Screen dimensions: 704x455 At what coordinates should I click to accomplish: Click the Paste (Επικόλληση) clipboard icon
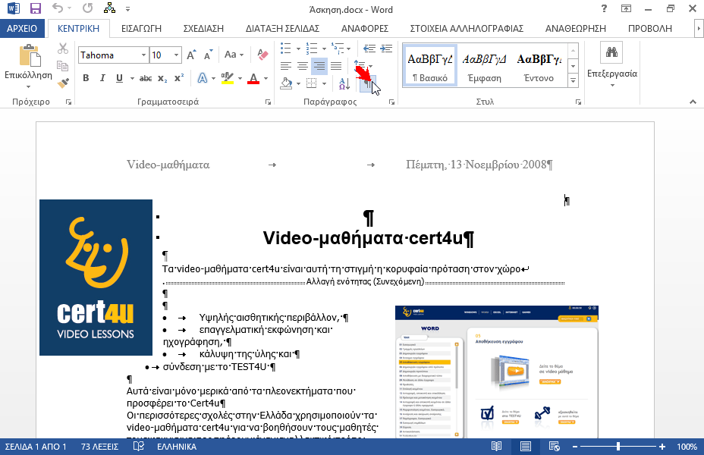pos(30,56)
